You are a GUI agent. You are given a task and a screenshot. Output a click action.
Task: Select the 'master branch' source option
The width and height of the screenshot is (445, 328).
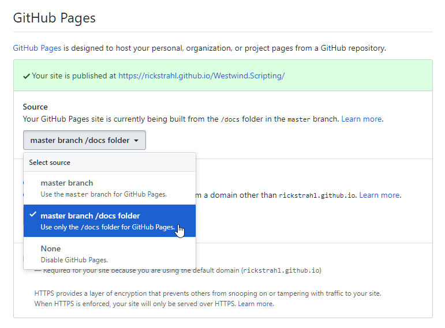(x=110, y=188)
